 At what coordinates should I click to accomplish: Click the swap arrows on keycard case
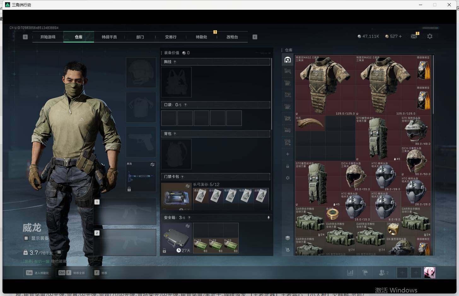pos(188,186)
